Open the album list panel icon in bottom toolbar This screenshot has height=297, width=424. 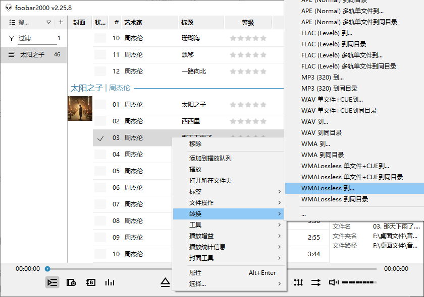[71, 282]
